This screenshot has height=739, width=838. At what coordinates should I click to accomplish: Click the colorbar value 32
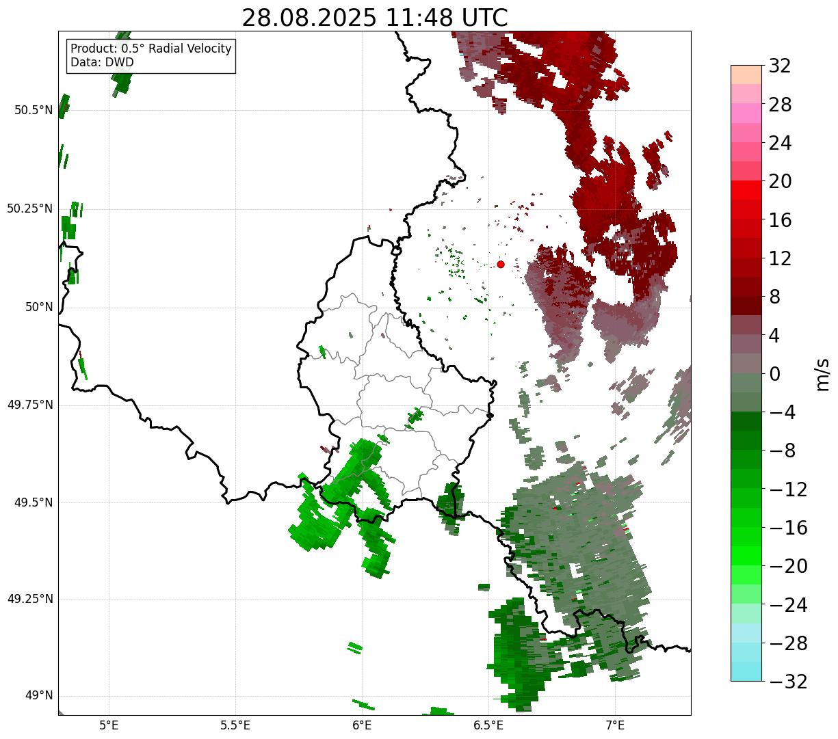780,66
